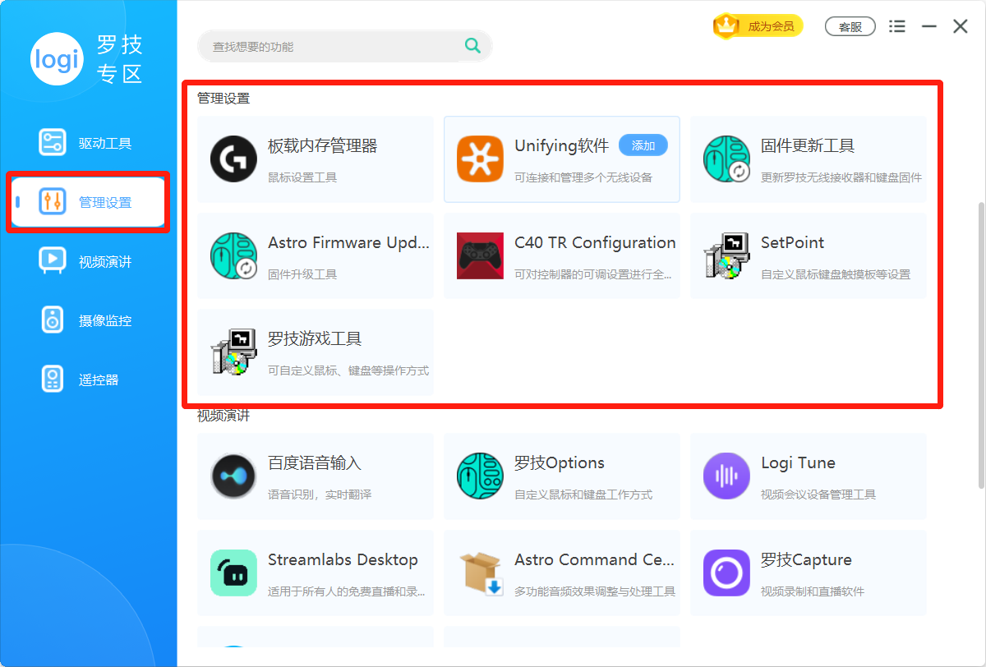Click the Logi Tune title text
This screenshot has width=986, height=667.
click(798, 463)
